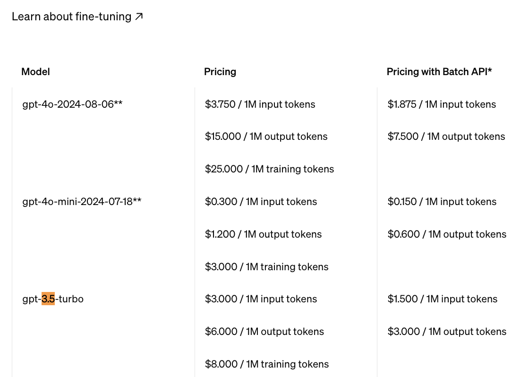Select the $3.750 / 1M input tokens price

(260, 104)
